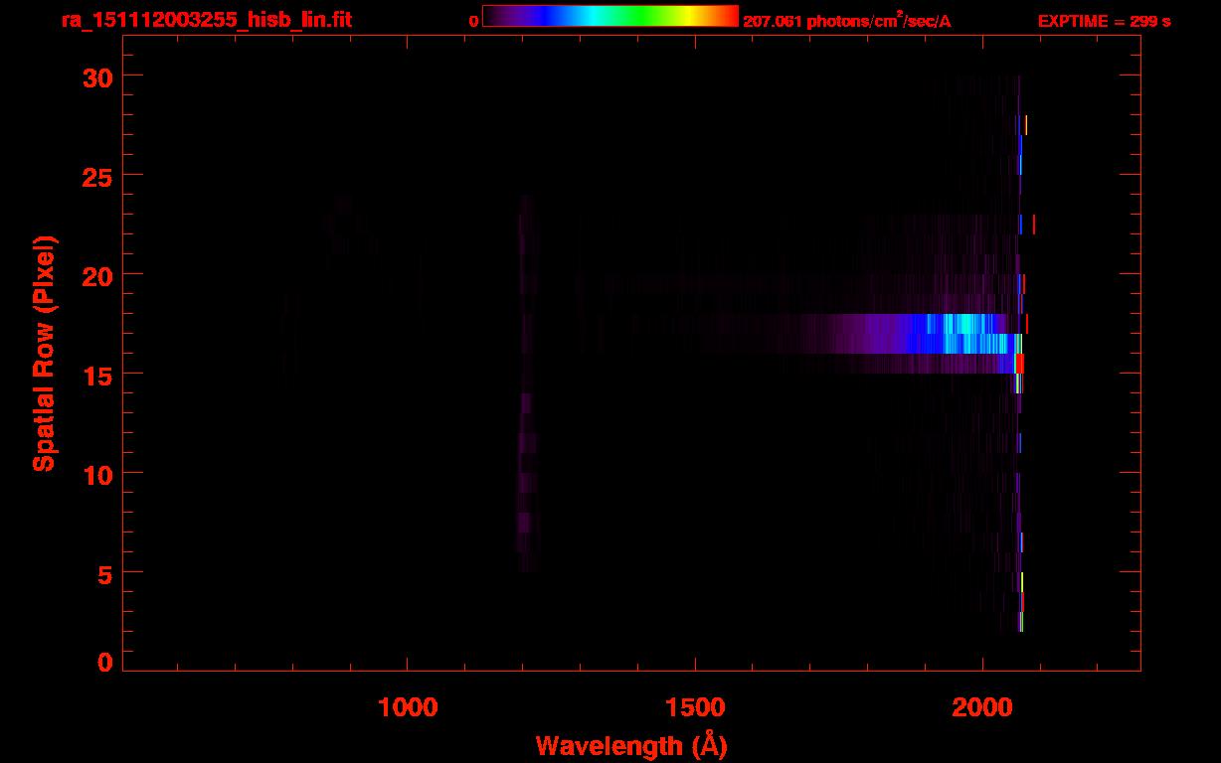Click the rainbow color scale bar
Image resolution: width=1221 pixels, height=763 pixels.
(610, 16)
